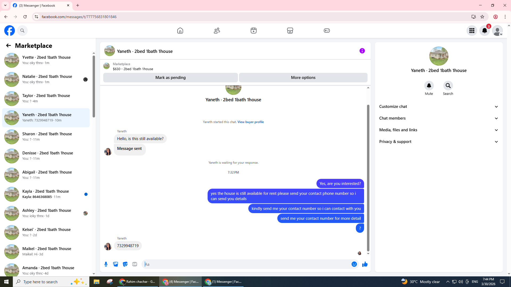Viewport: 511px width, 287px height.
Task: Open the Facebook menu grid icon
Action: (x=472, y=31)
